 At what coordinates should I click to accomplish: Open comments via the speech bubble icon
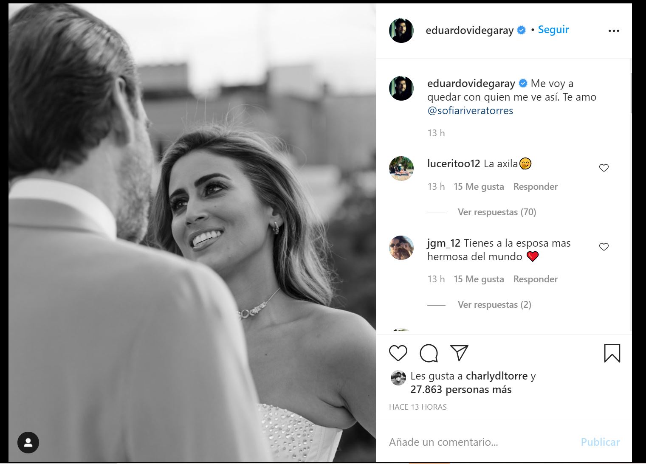(429, 353)
